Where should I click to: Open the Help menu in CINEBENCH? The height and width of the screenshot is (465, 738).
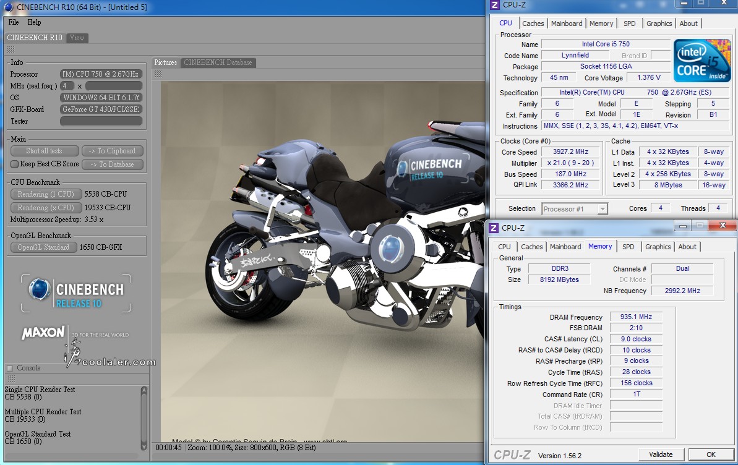tap(34, 22)
